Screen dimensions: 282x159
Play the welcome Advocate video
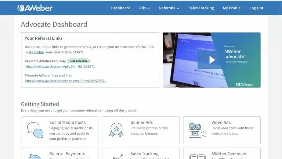(x=211, y=60)
